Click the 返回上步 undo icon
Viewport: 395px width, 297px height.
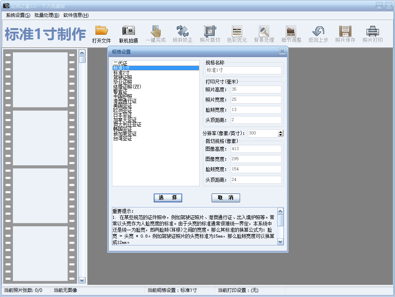[318, 31]
